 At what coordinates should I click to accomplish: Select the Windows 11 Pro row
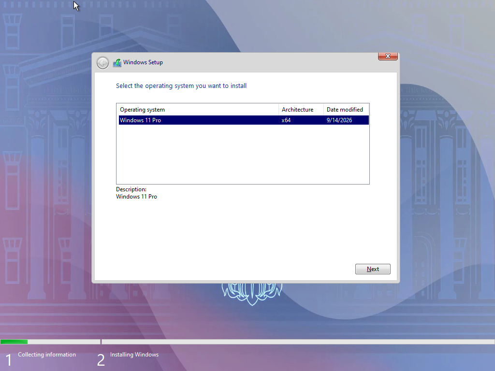pos(244,120)
